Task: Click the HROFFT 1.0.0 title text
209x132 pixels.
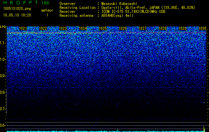Action: click(26, 3)
